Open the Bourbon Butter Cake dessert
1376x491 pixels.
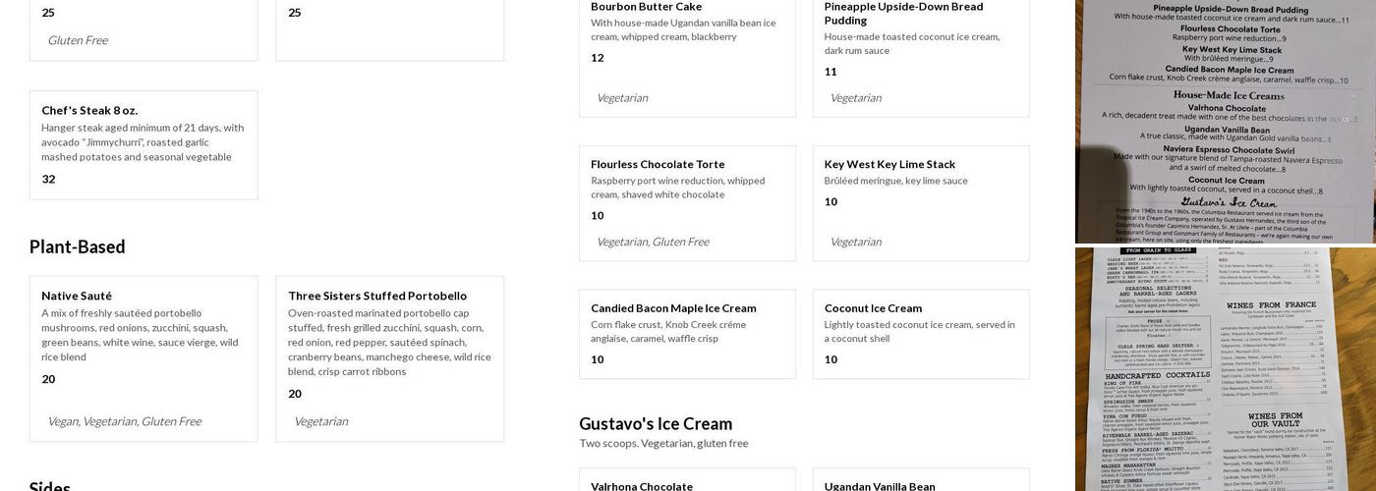coord(646,7)
